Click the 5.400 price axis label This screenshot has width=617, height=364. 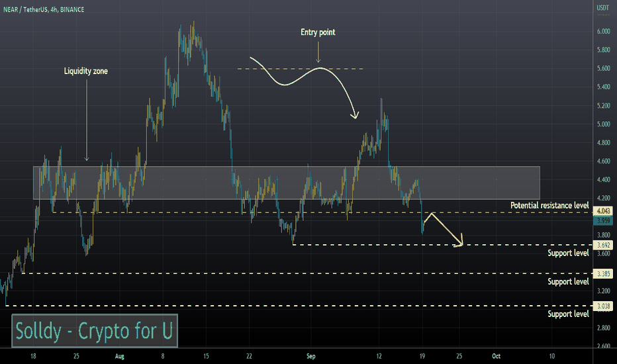coord(603,87)
